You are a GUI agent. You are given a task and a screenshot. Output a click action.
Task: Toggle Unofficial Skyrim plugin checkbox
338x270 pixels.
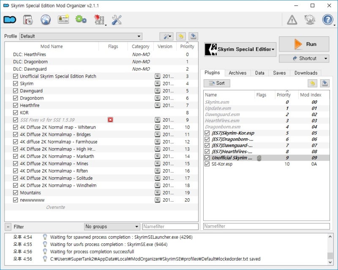(x=207, y=158)
